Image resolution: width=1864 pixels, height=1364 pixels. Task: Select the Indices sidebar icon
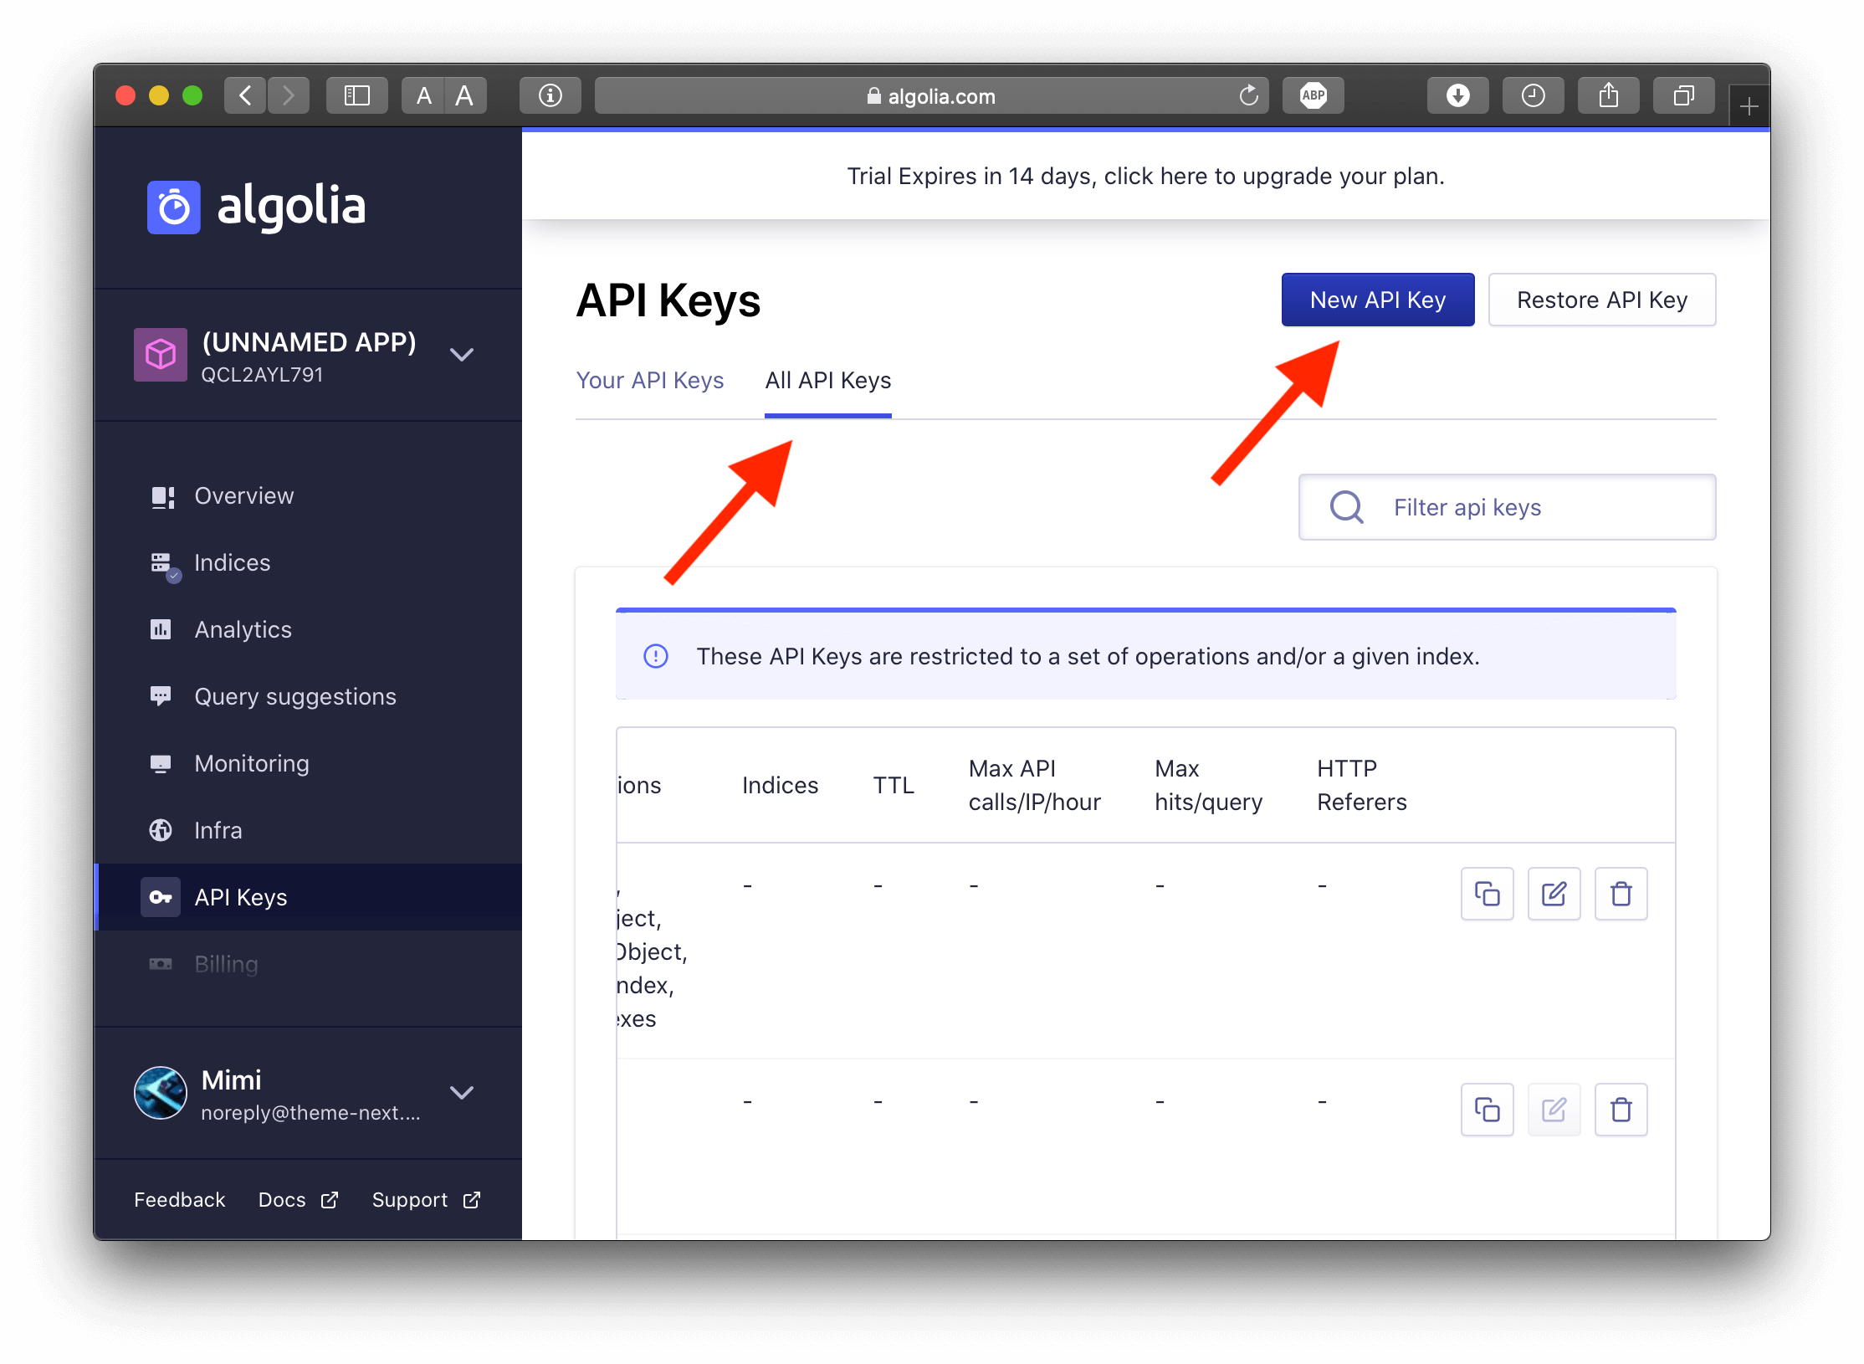click(162, 562)
